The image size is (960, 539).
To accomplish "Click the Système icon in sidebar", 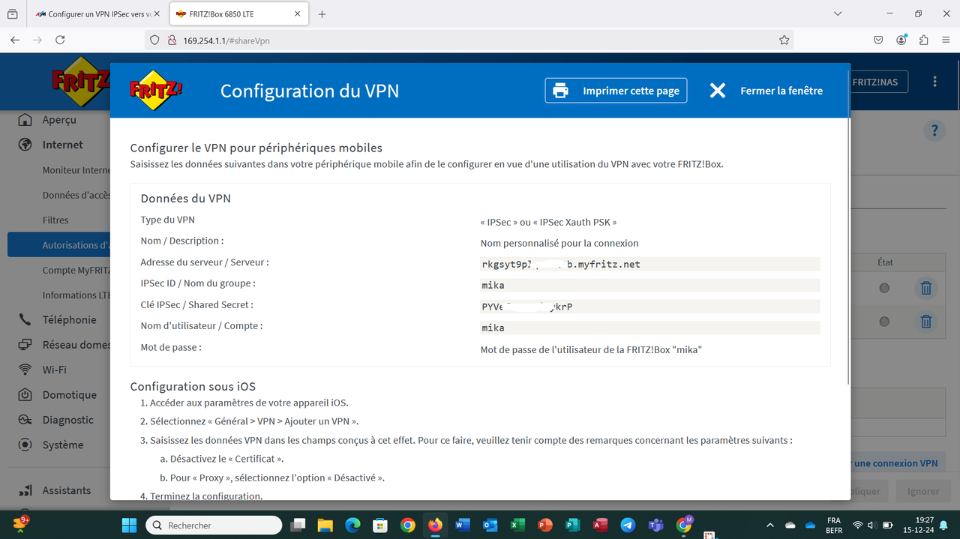I will tap(25, 445).
